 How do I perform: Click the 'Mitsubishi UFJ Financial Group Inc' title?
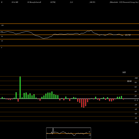124,2
